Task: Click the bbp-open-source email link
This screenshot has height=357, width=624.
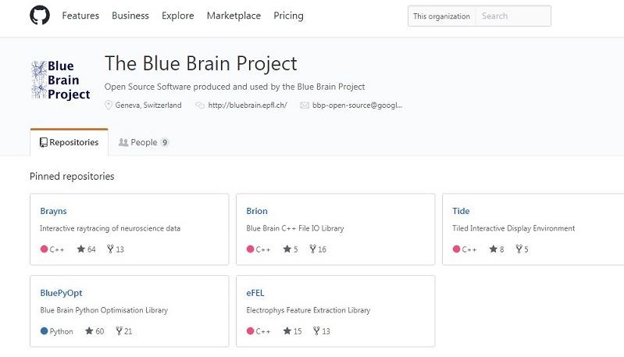Action: click(x=357, y=105)
